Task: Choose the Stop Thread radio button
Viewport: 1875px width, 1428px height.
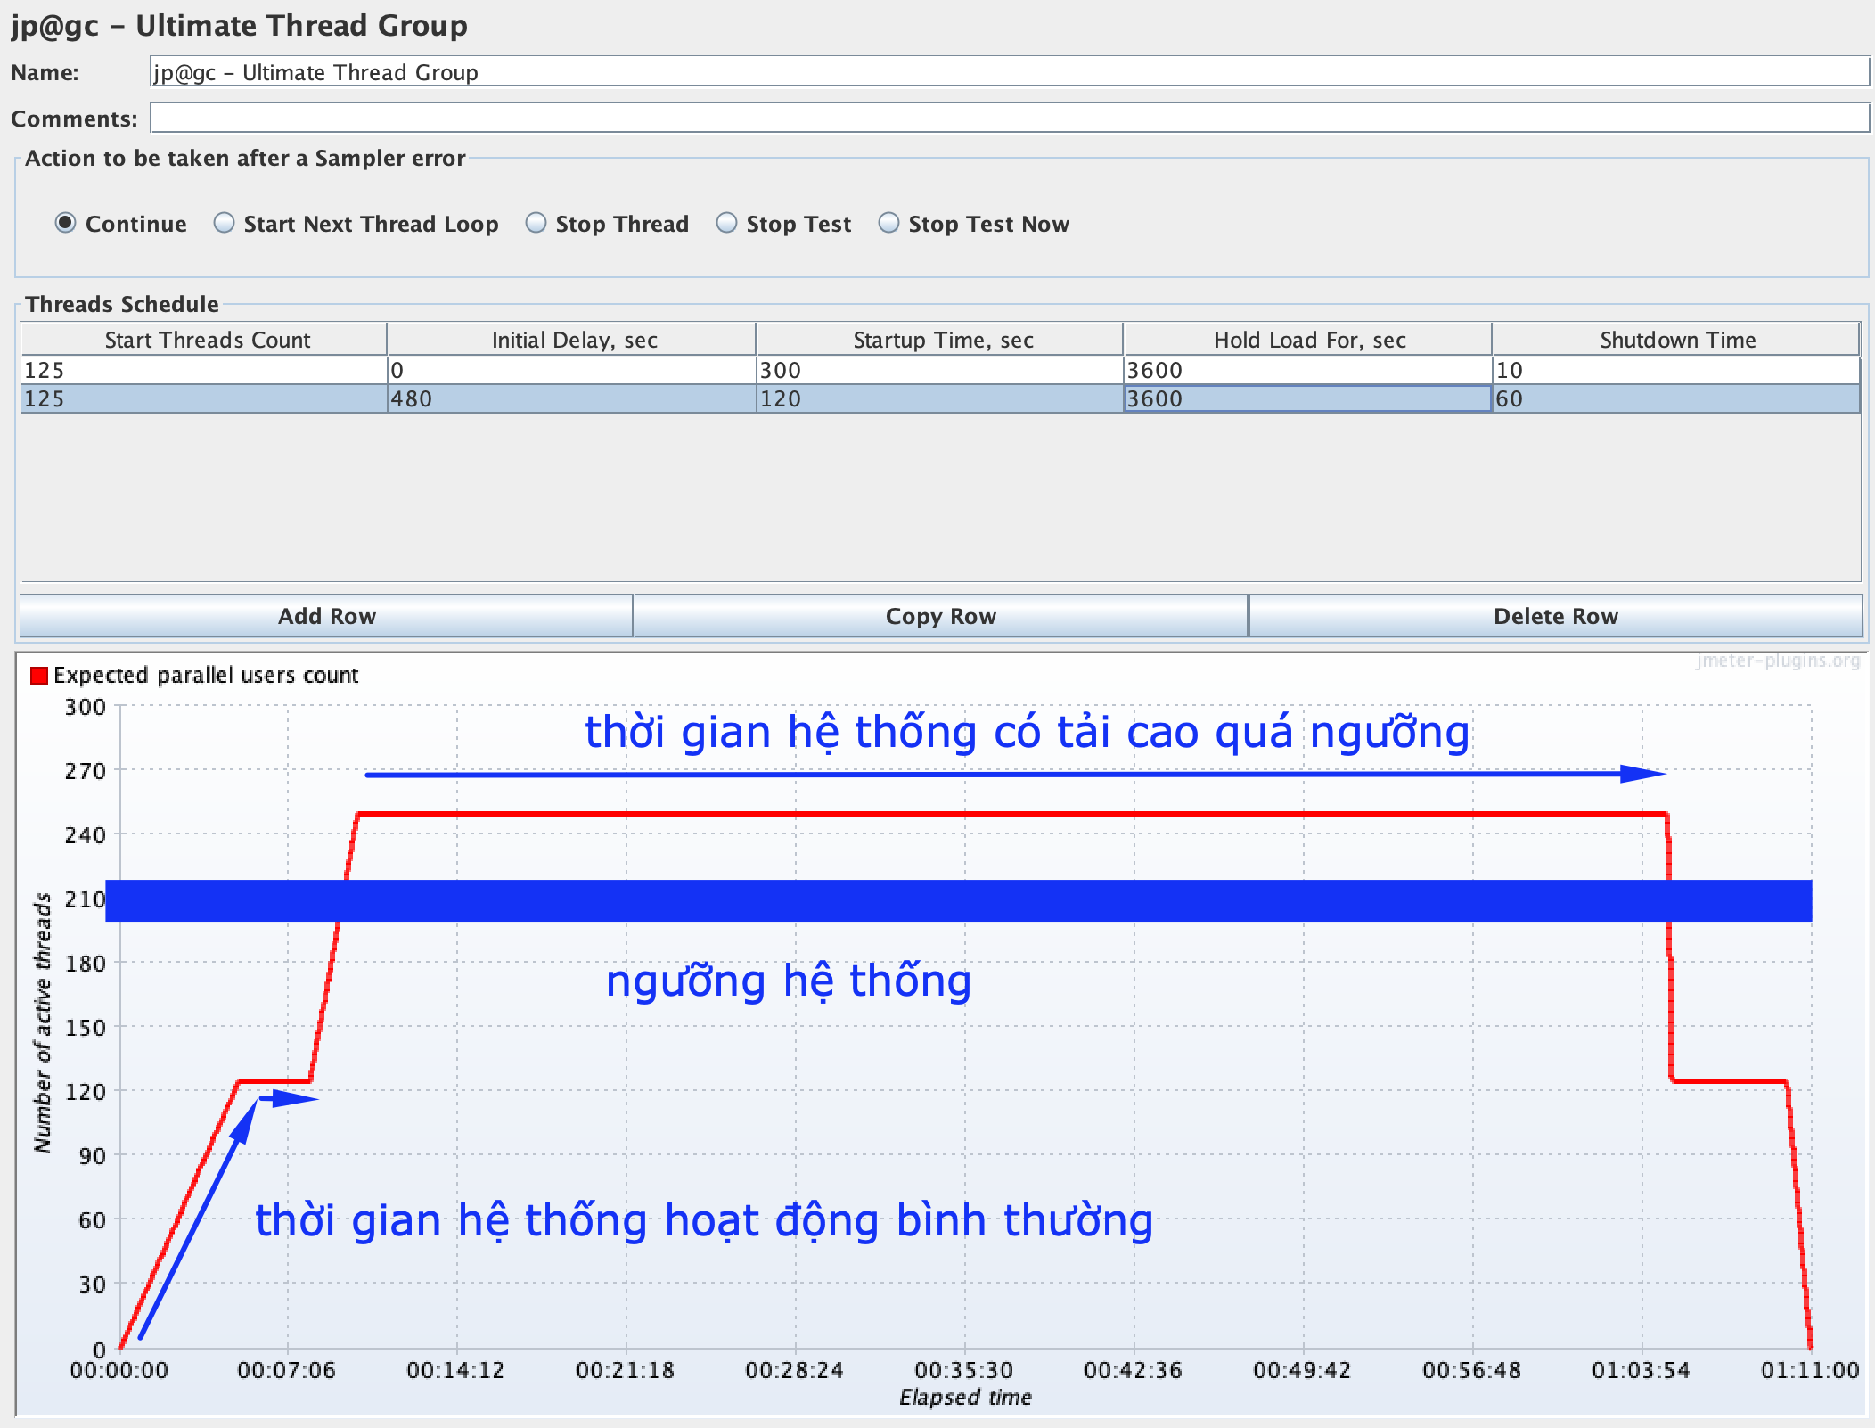Action: click(536, 223)
